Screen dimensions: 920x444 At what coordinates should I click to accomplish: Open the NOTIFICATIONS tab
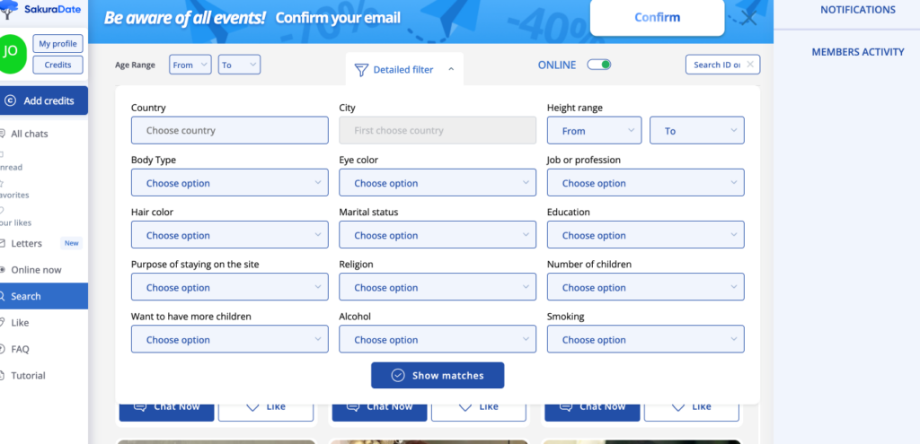857,10
